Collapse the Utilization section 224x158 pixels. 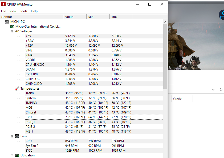coord(12,156)
